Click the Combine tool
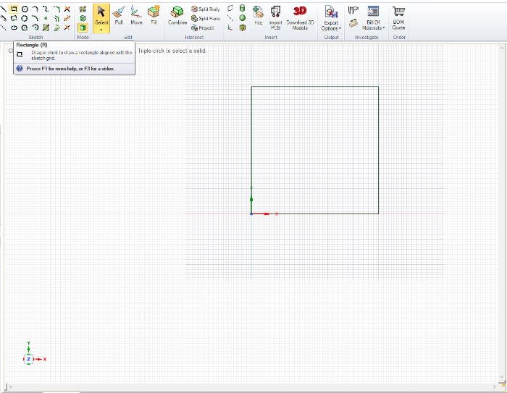This screenshot has height=393, width=507. (x=177, y=15)
